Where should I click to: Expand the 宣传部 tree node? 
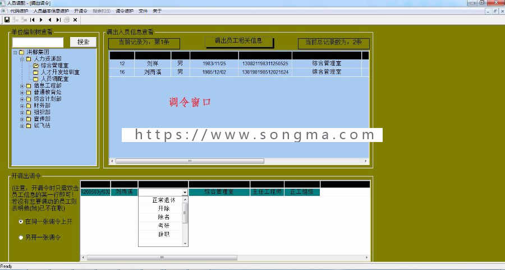[22, 119]
